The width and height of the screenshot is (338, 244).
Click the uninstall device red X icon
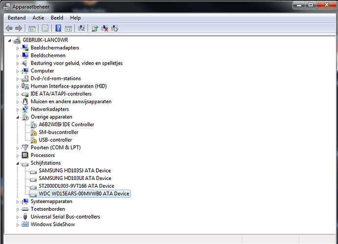105,28
